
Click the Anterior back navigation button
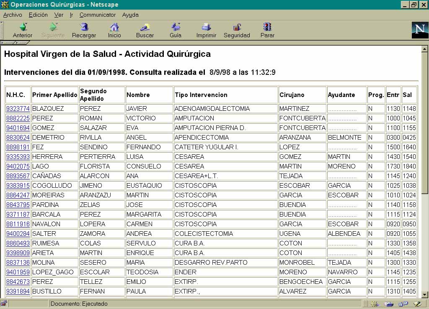22,31
